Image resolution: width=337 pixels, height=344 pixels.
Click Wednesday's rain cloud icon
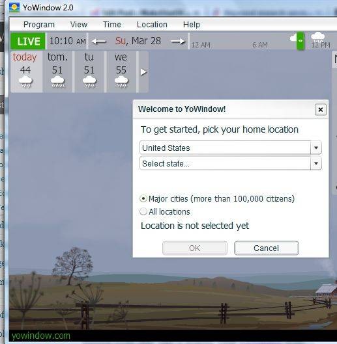(x=121, y=82)
